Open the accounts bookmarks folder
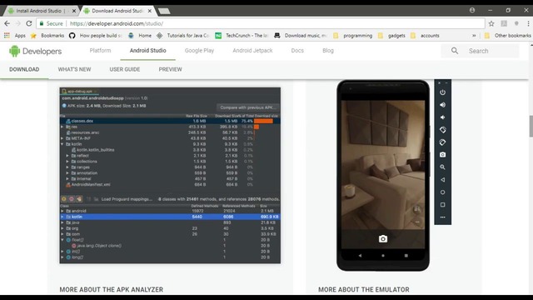 (425, 35)
